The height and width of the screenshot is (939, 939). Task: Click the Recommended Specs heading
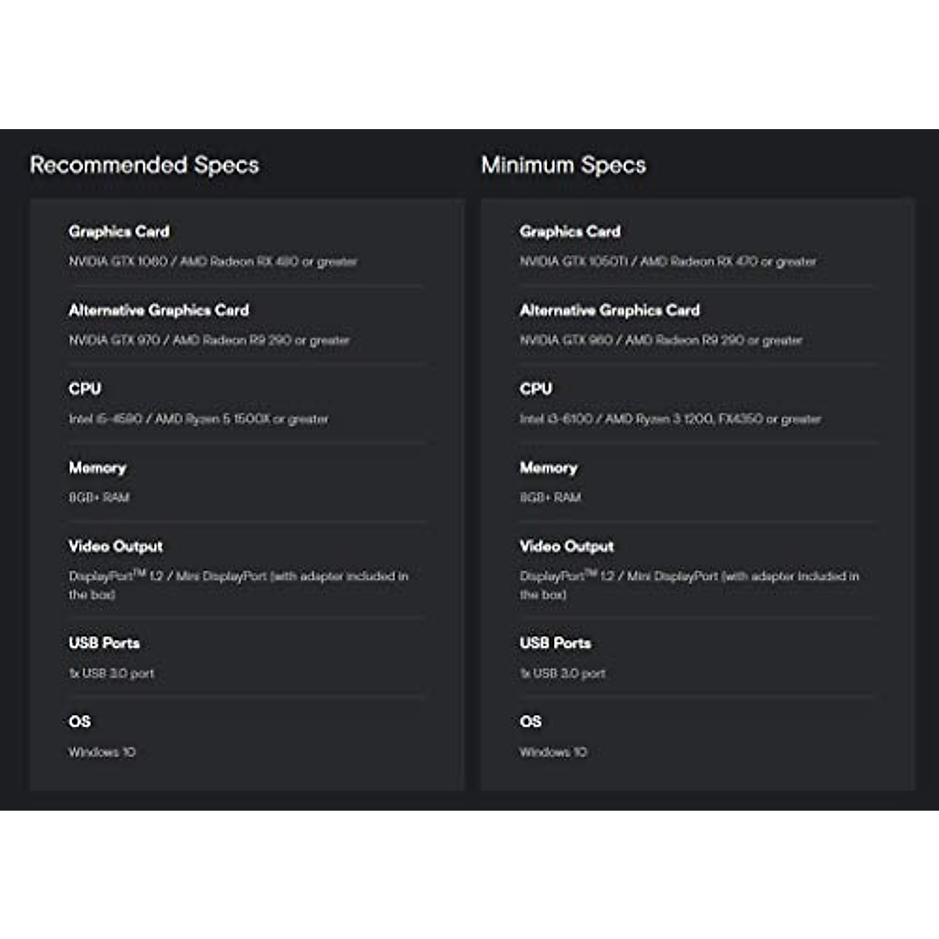click(x=144, y=165)
